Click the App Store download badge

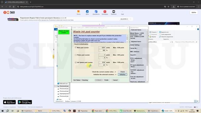9,102
